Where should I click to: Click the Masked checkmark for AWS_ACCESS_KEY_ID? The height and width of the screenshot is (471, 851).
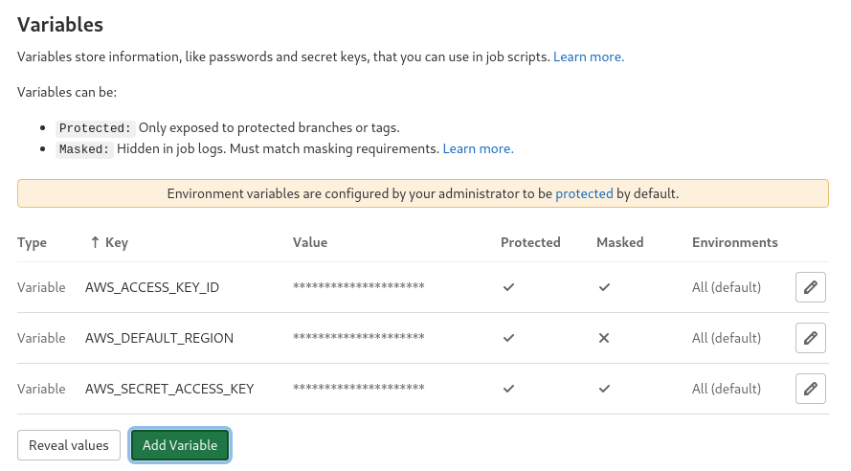(604, 287)
